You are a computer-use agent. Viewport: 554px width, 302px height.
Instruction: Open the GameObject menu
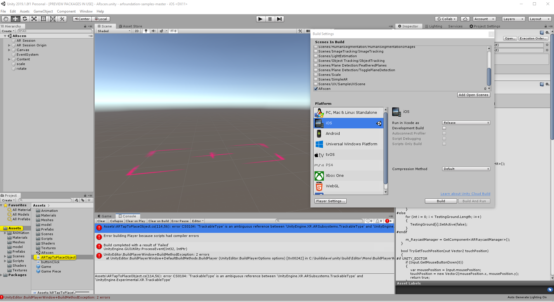pos(43,11)
